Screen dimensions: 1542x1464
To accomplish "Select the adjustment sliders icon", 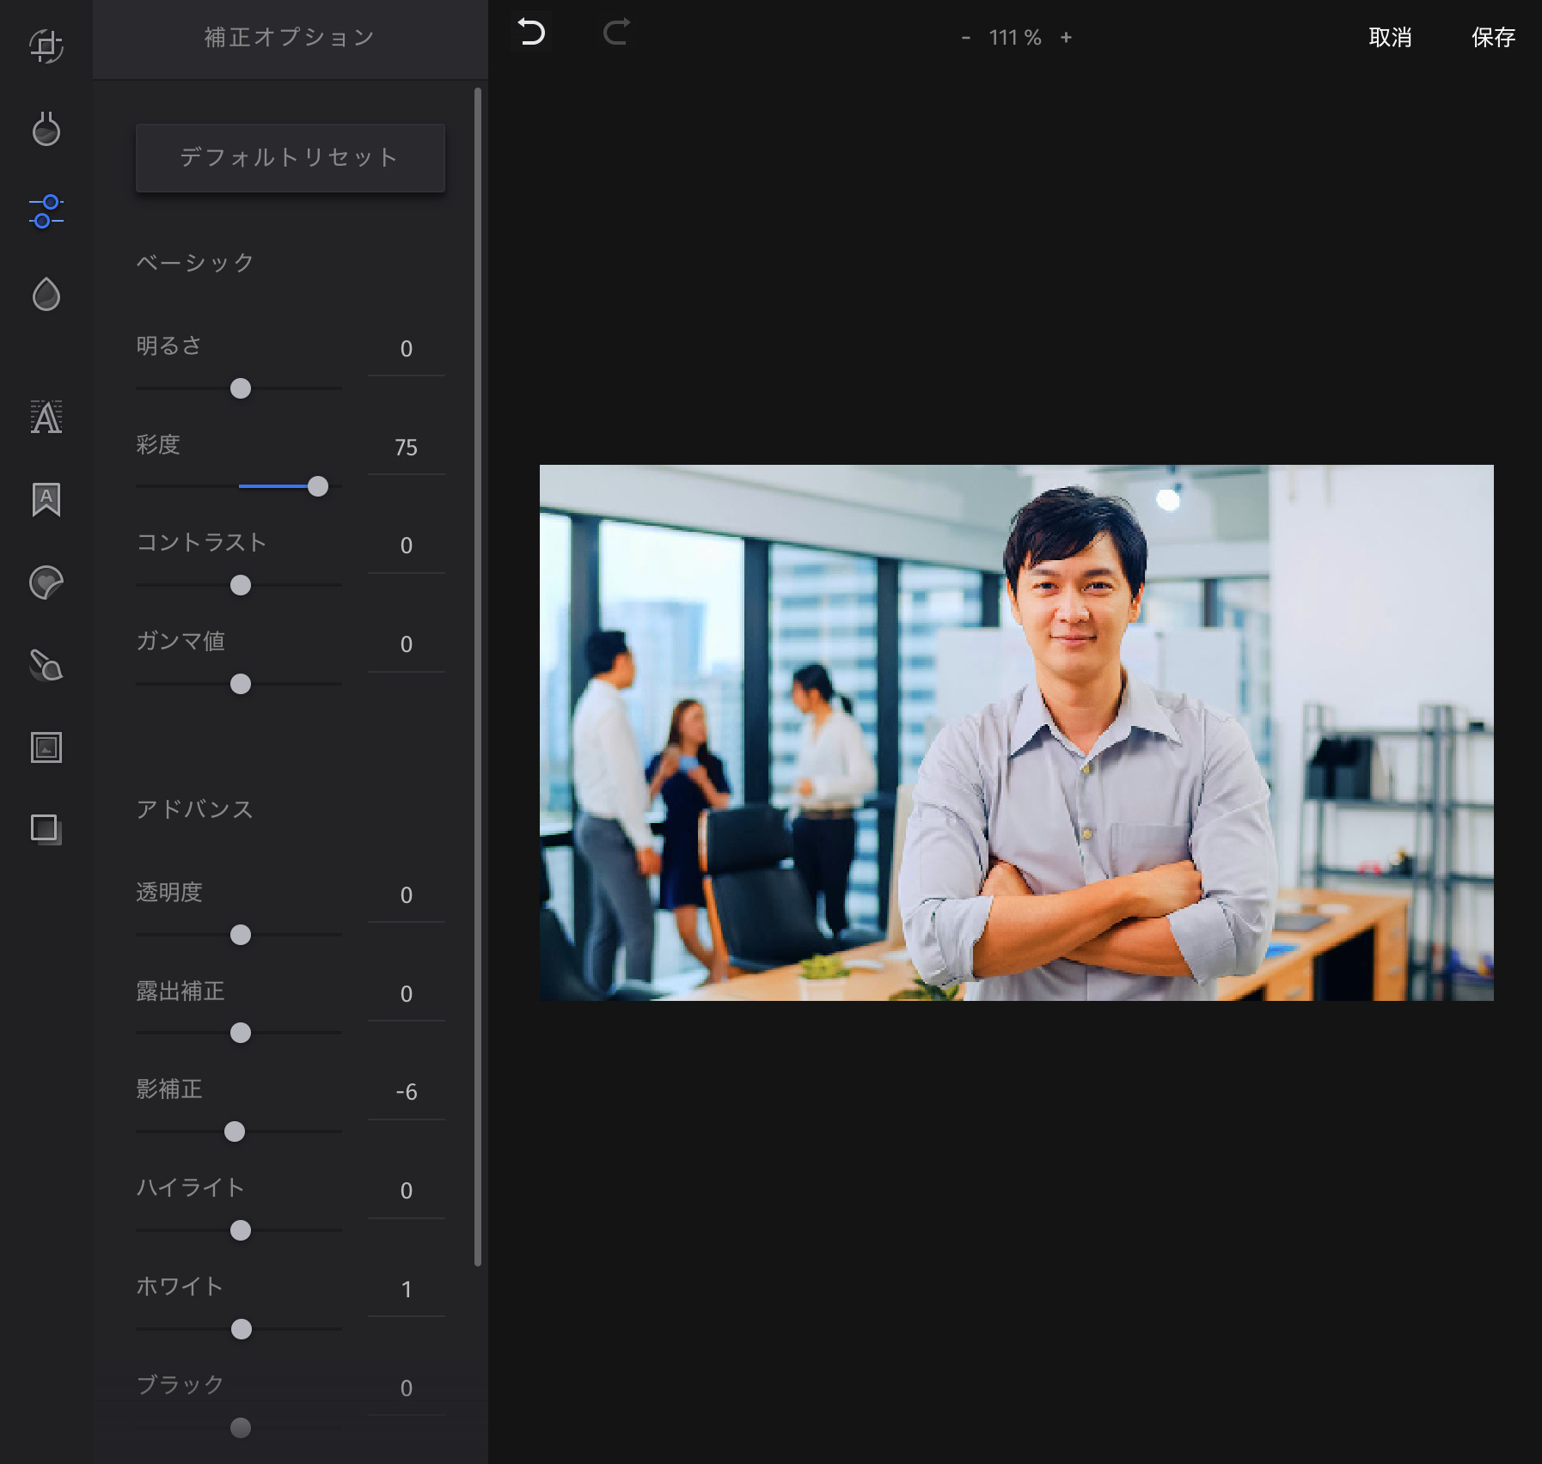I will (46, 211).
